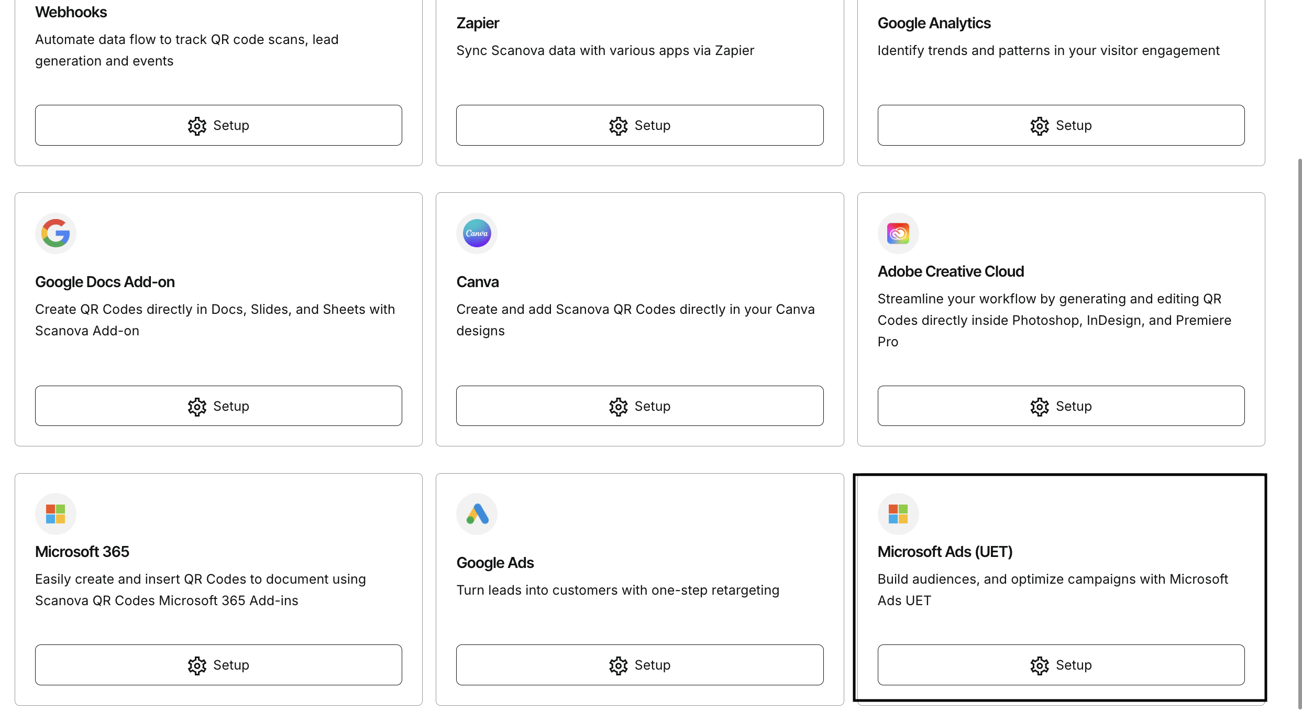The height and width of the screenshot is (722, 1302).
Task: Launch Google Ads Setup
Action: pos(639,665)
